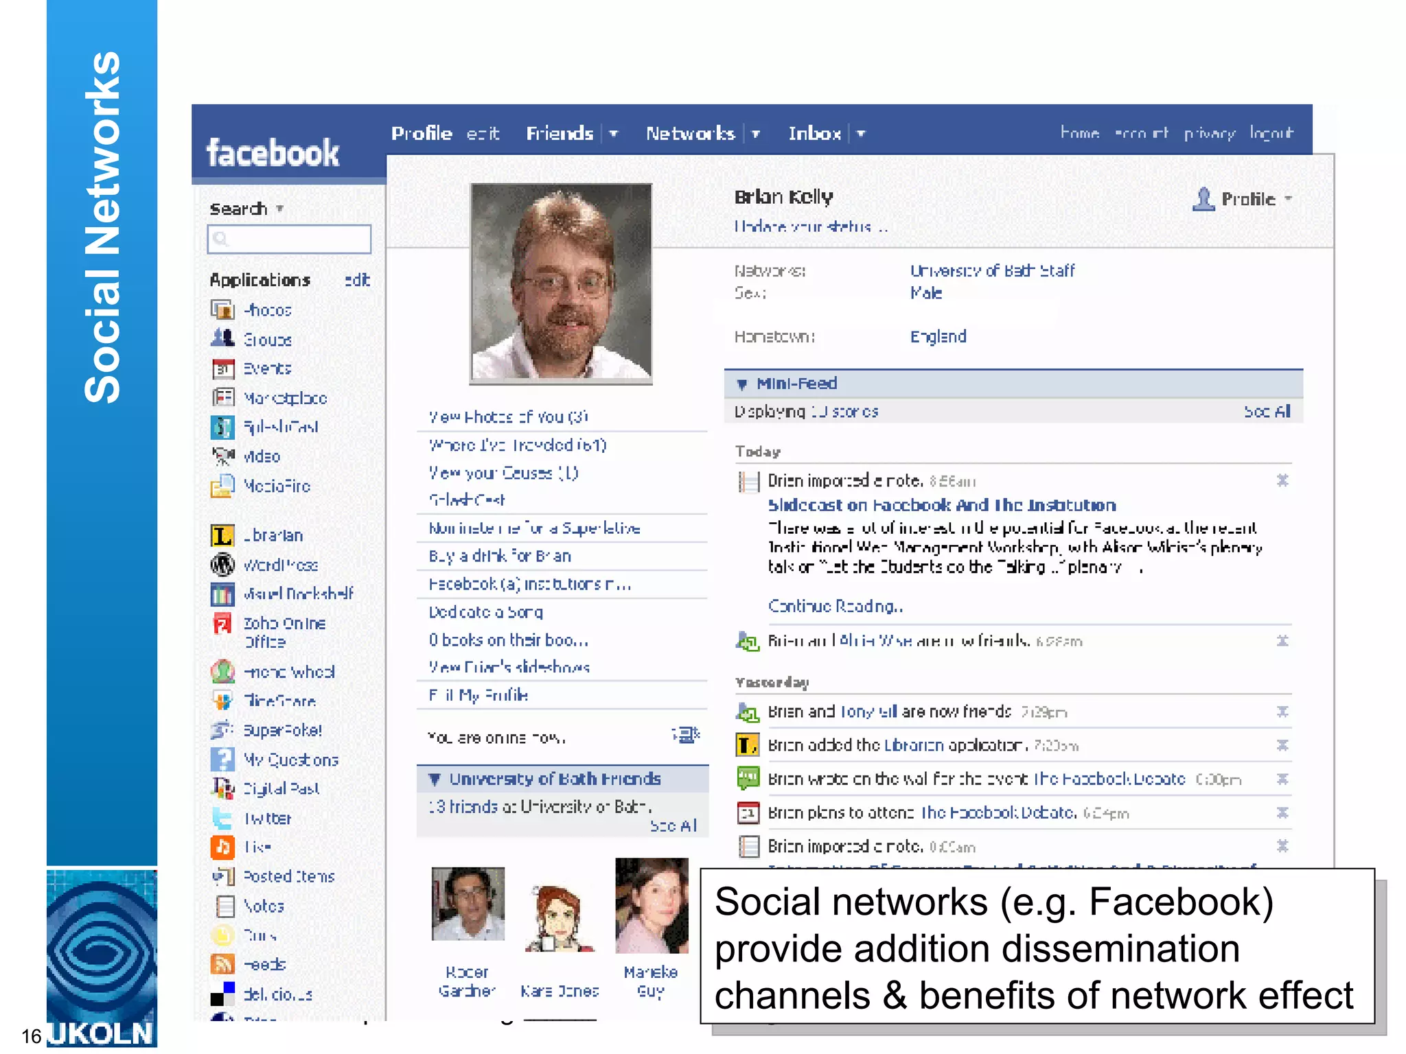The width and height of the screenshot is (1406, 1054).
Task: Click inside the Search input field
Action: pos(289,239)
